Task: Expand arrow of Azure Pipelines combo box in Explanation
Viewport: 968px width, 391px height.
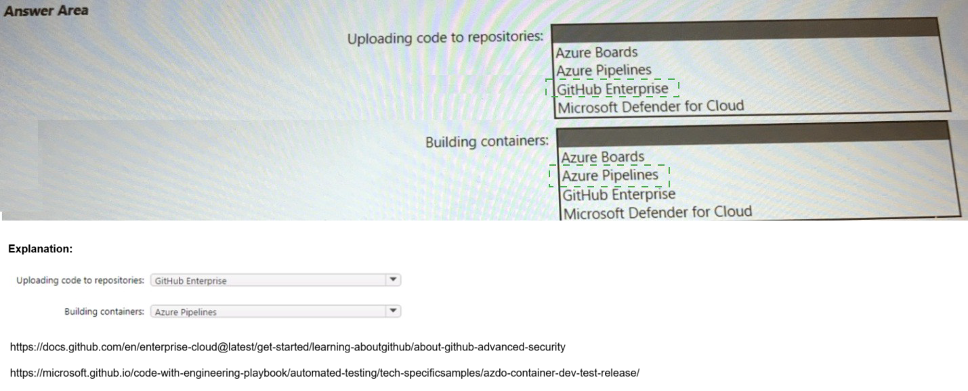Action: click(393, 311)
